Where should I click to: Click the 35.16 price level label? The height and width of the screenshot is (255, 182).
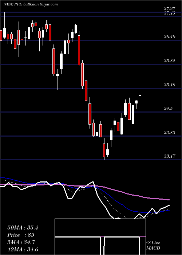(x=169, y=85)
